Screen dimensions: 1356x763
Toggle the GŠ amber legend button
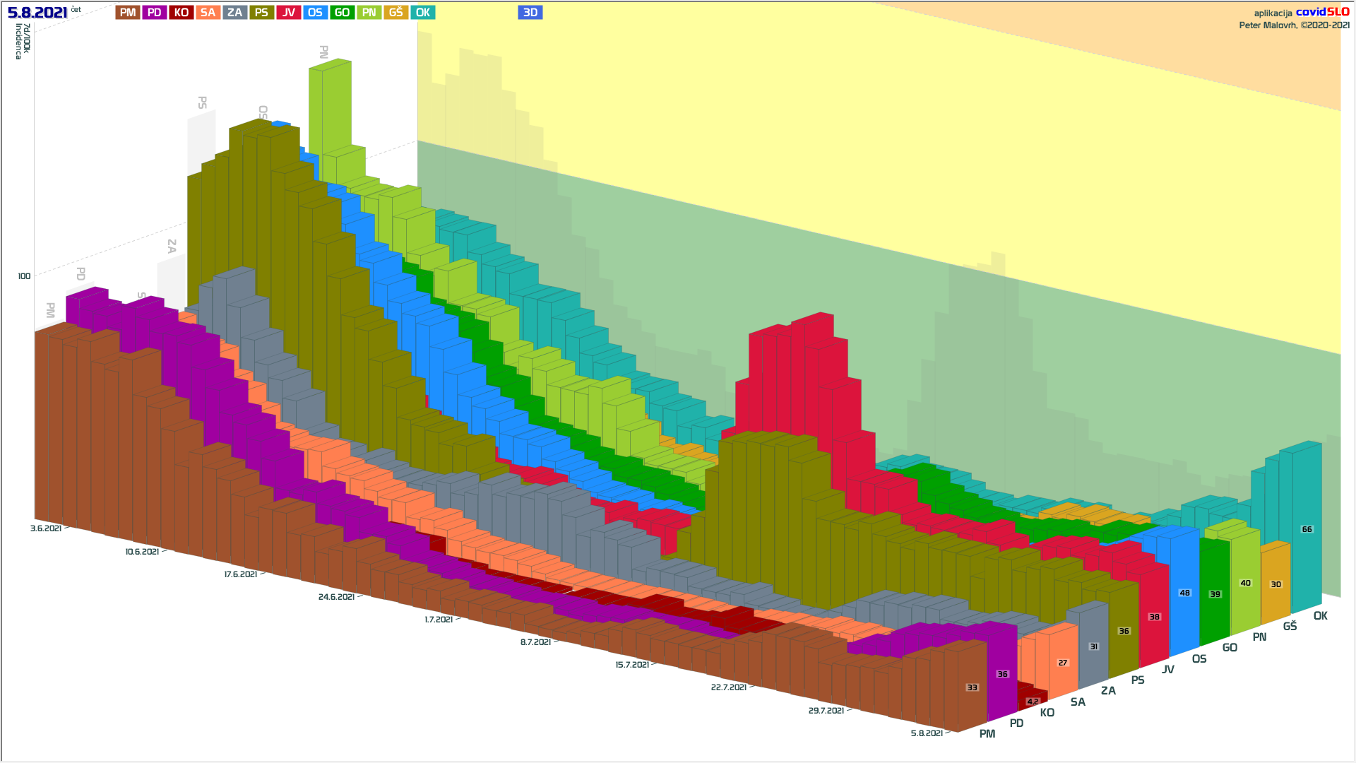point(395,13)
